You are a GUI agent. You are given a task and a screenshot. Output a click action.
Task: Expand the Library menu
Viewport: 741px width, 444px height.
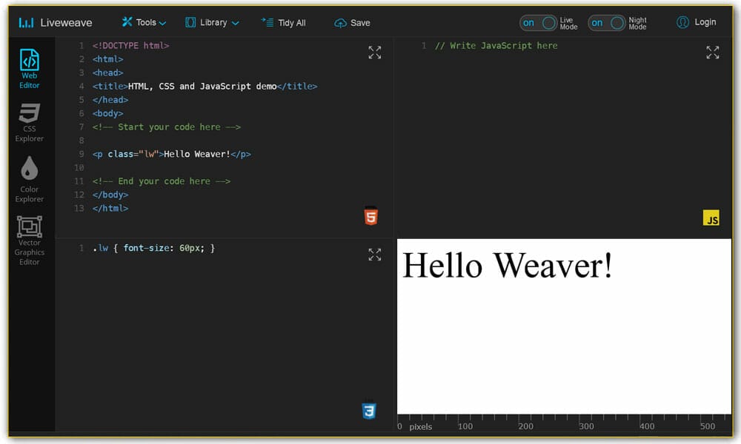tap(212, 23)
